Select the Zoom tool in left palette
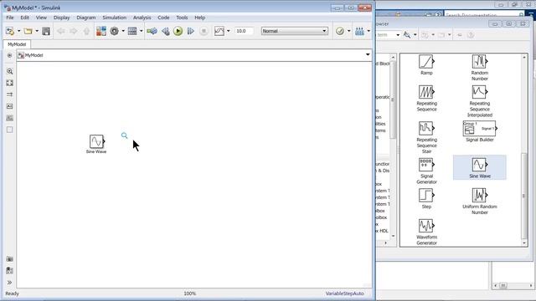536x301 pixels. [9, 71]
